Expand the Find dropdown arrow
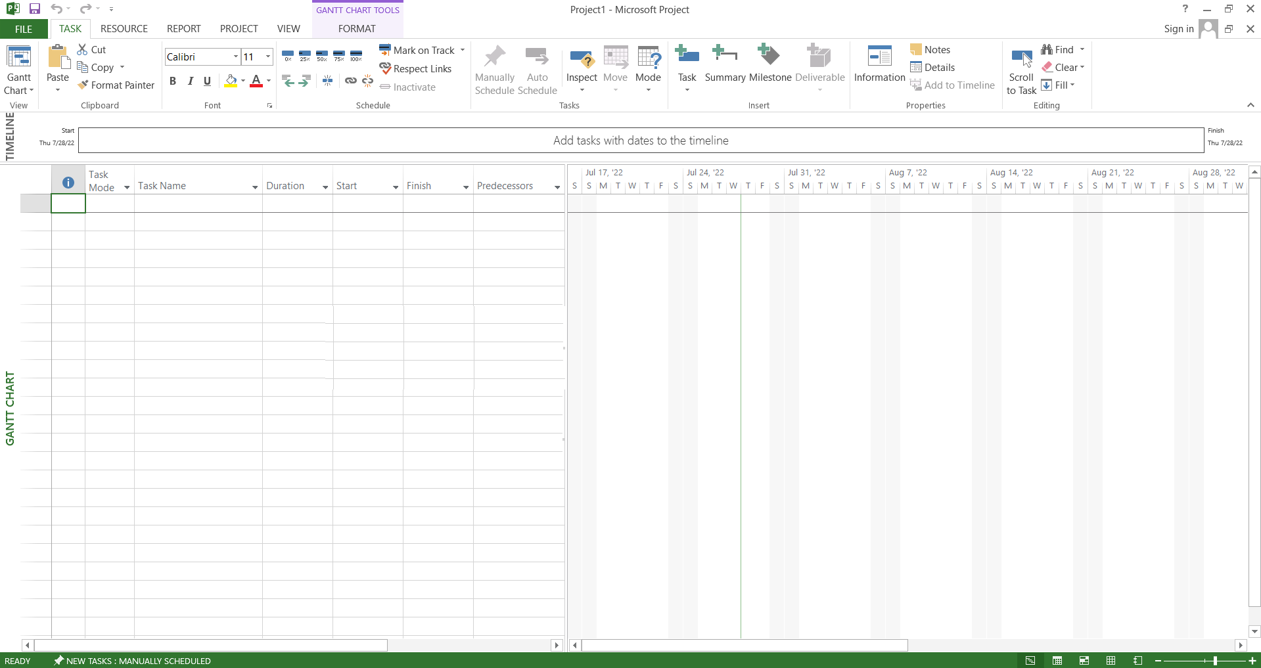The width and height of the screenshot is (1261, 668). click(1082, 50)
